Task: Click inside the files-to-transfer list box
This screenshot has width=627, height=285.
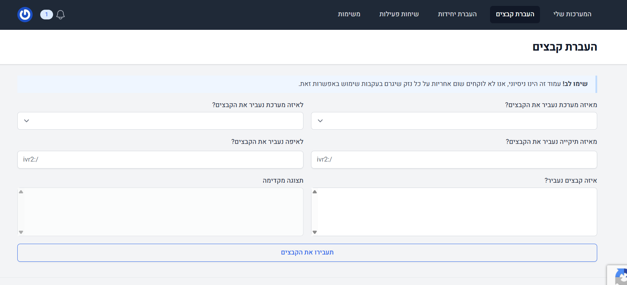Action: coord(456,211)
